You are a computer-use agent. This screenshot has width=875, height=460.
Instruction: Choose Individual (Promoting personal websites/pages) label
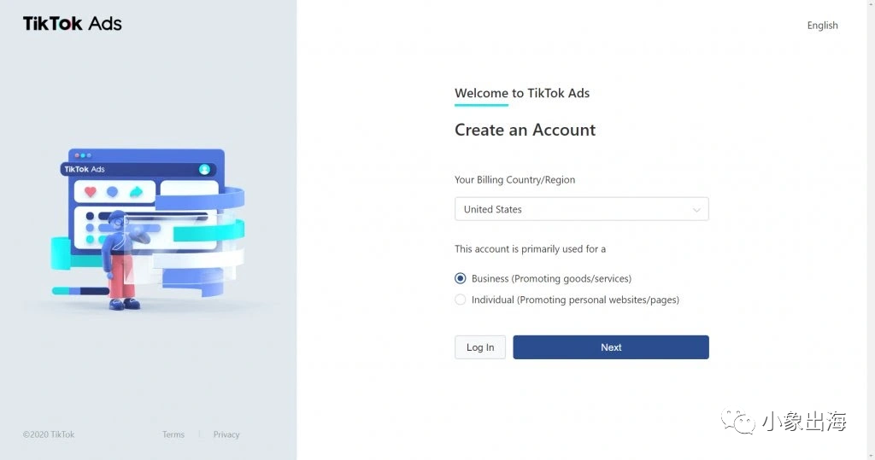pyautogui.click(x=575, y=300)
